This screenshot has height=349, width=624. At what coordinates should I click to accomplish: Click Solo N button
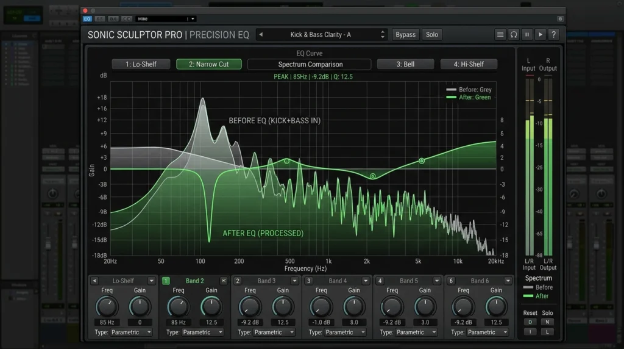[x=547, y=322]
